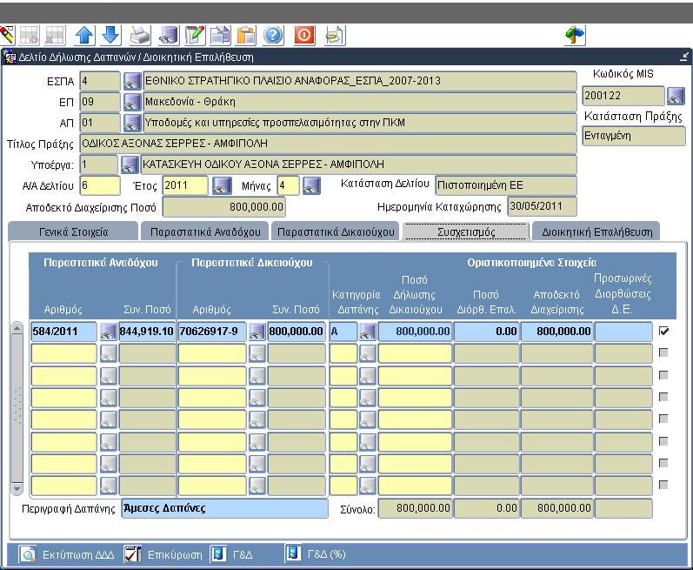Click the red exit power icon
Screen dimensions: 693x570
click(x=304, y=36)
